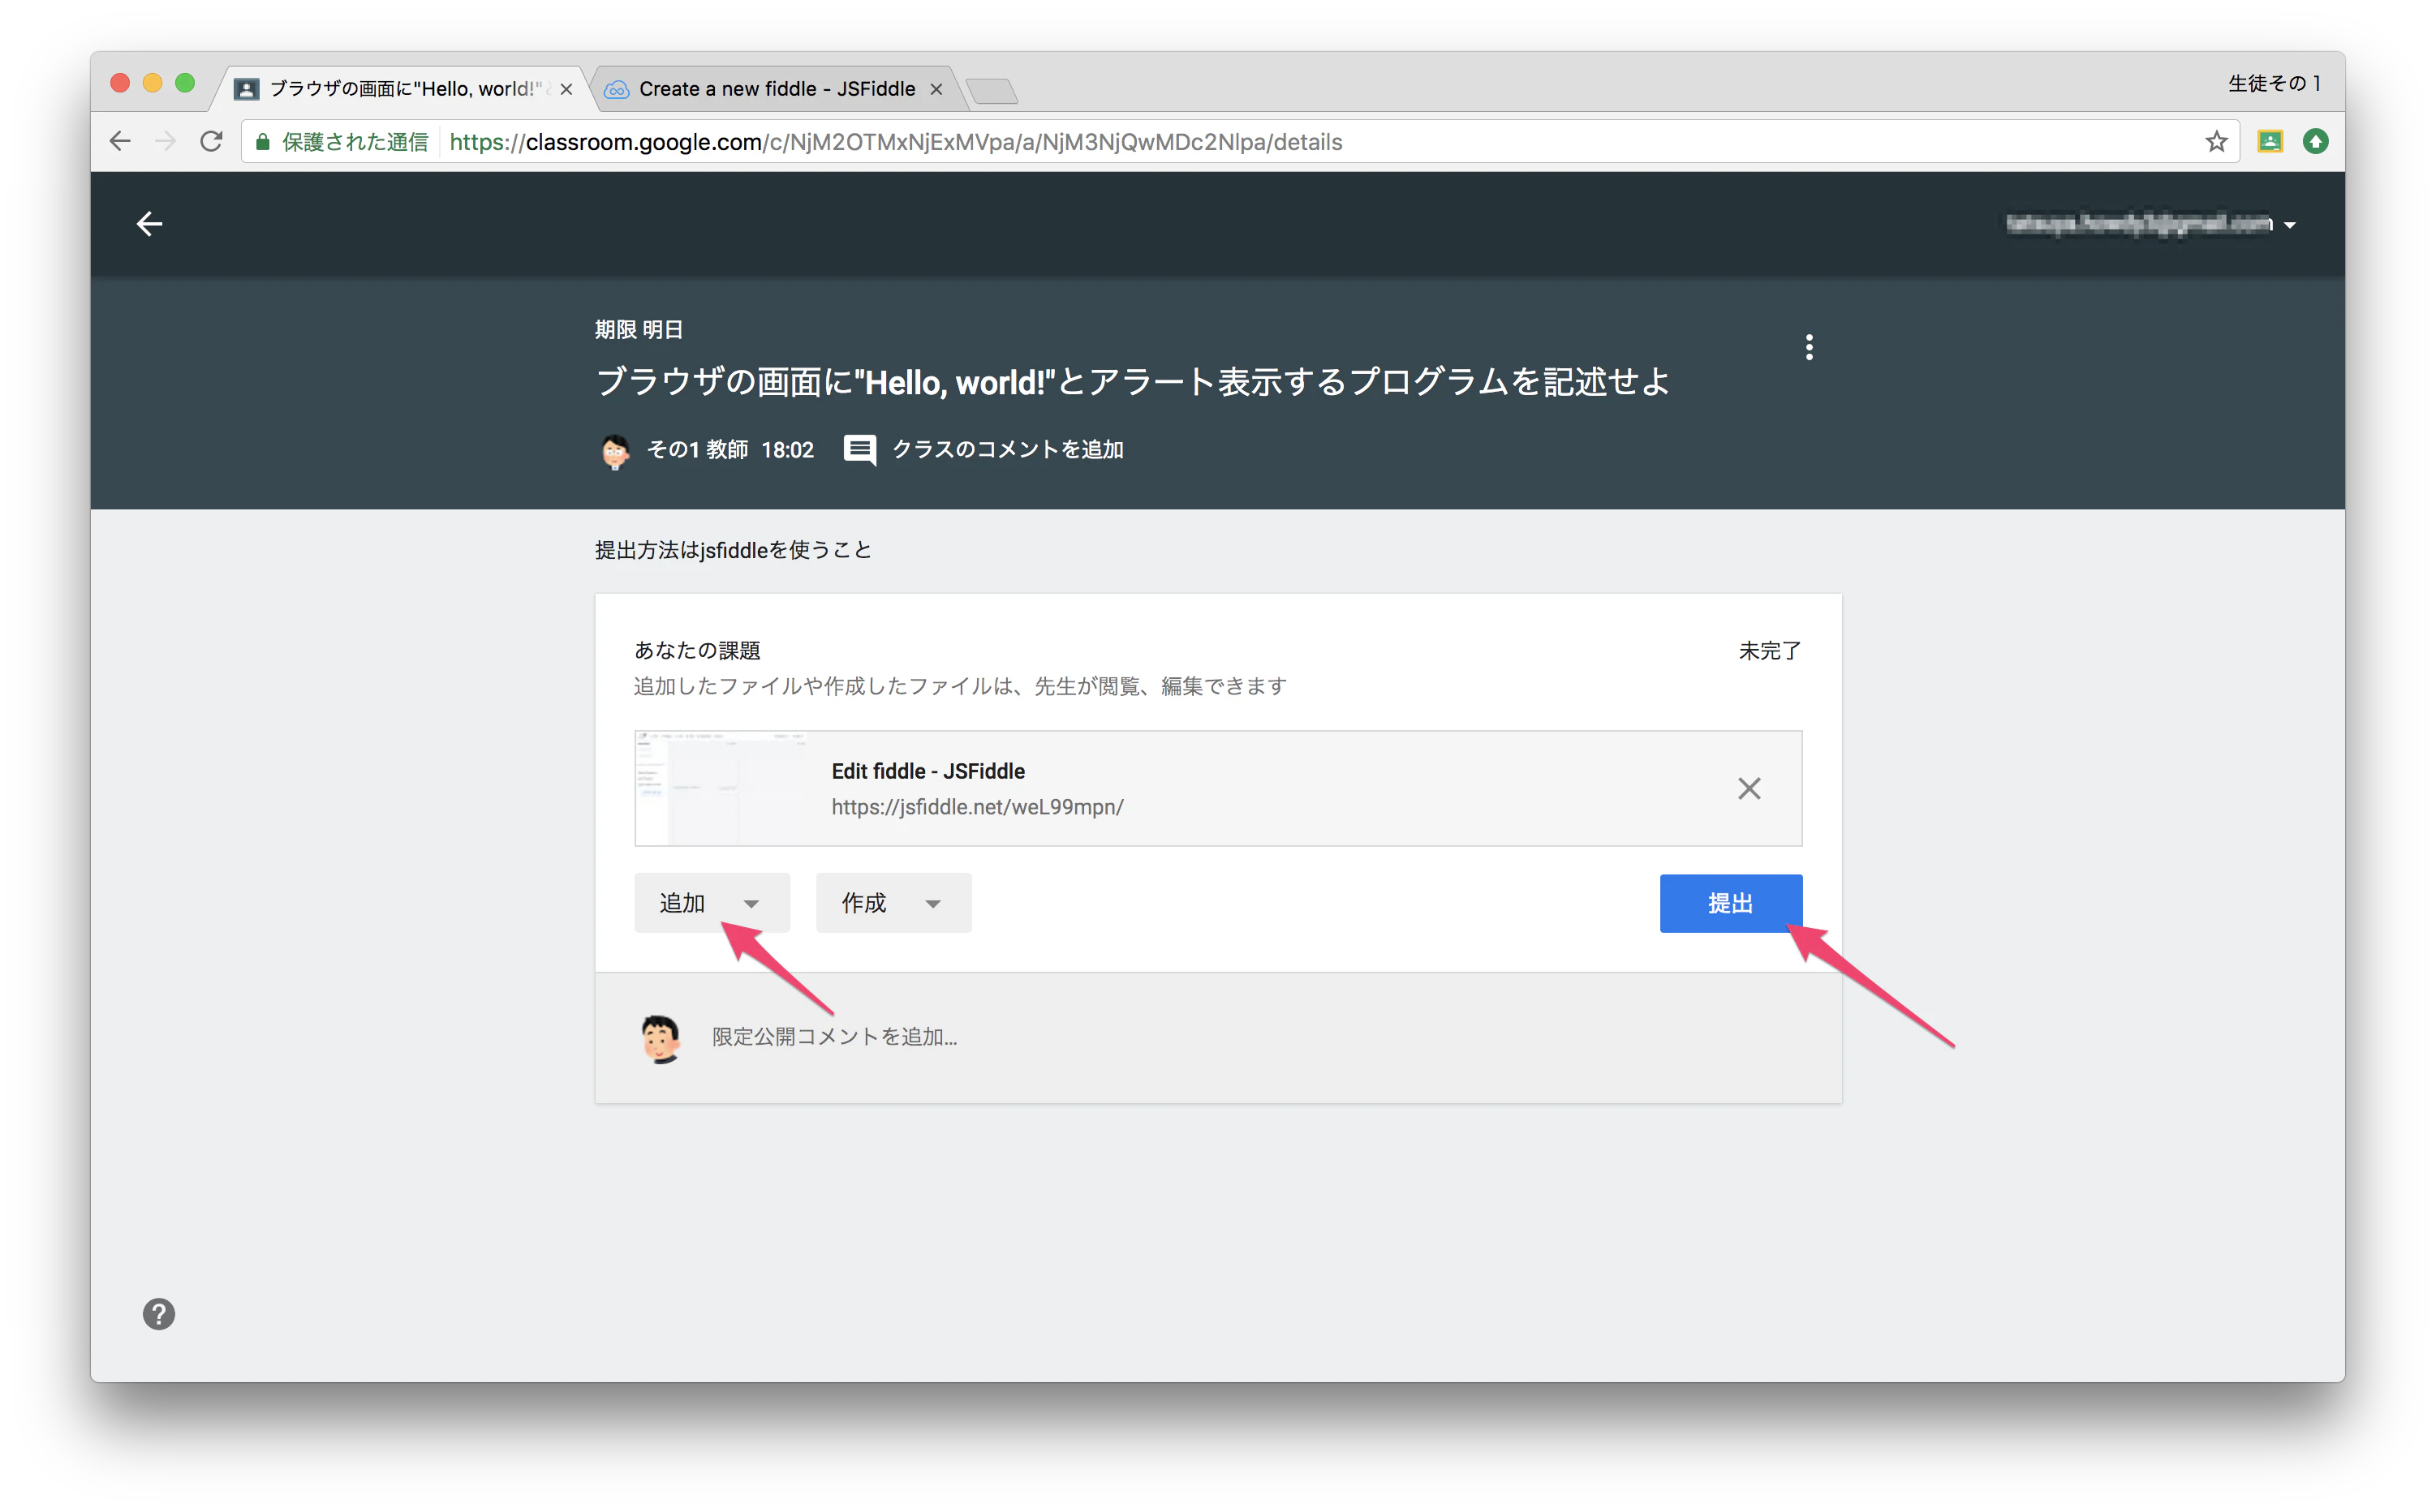Click クラスのコメントを追加 link
This screenshot has width=2436, height=1512.
click(x=1007, y=449)
